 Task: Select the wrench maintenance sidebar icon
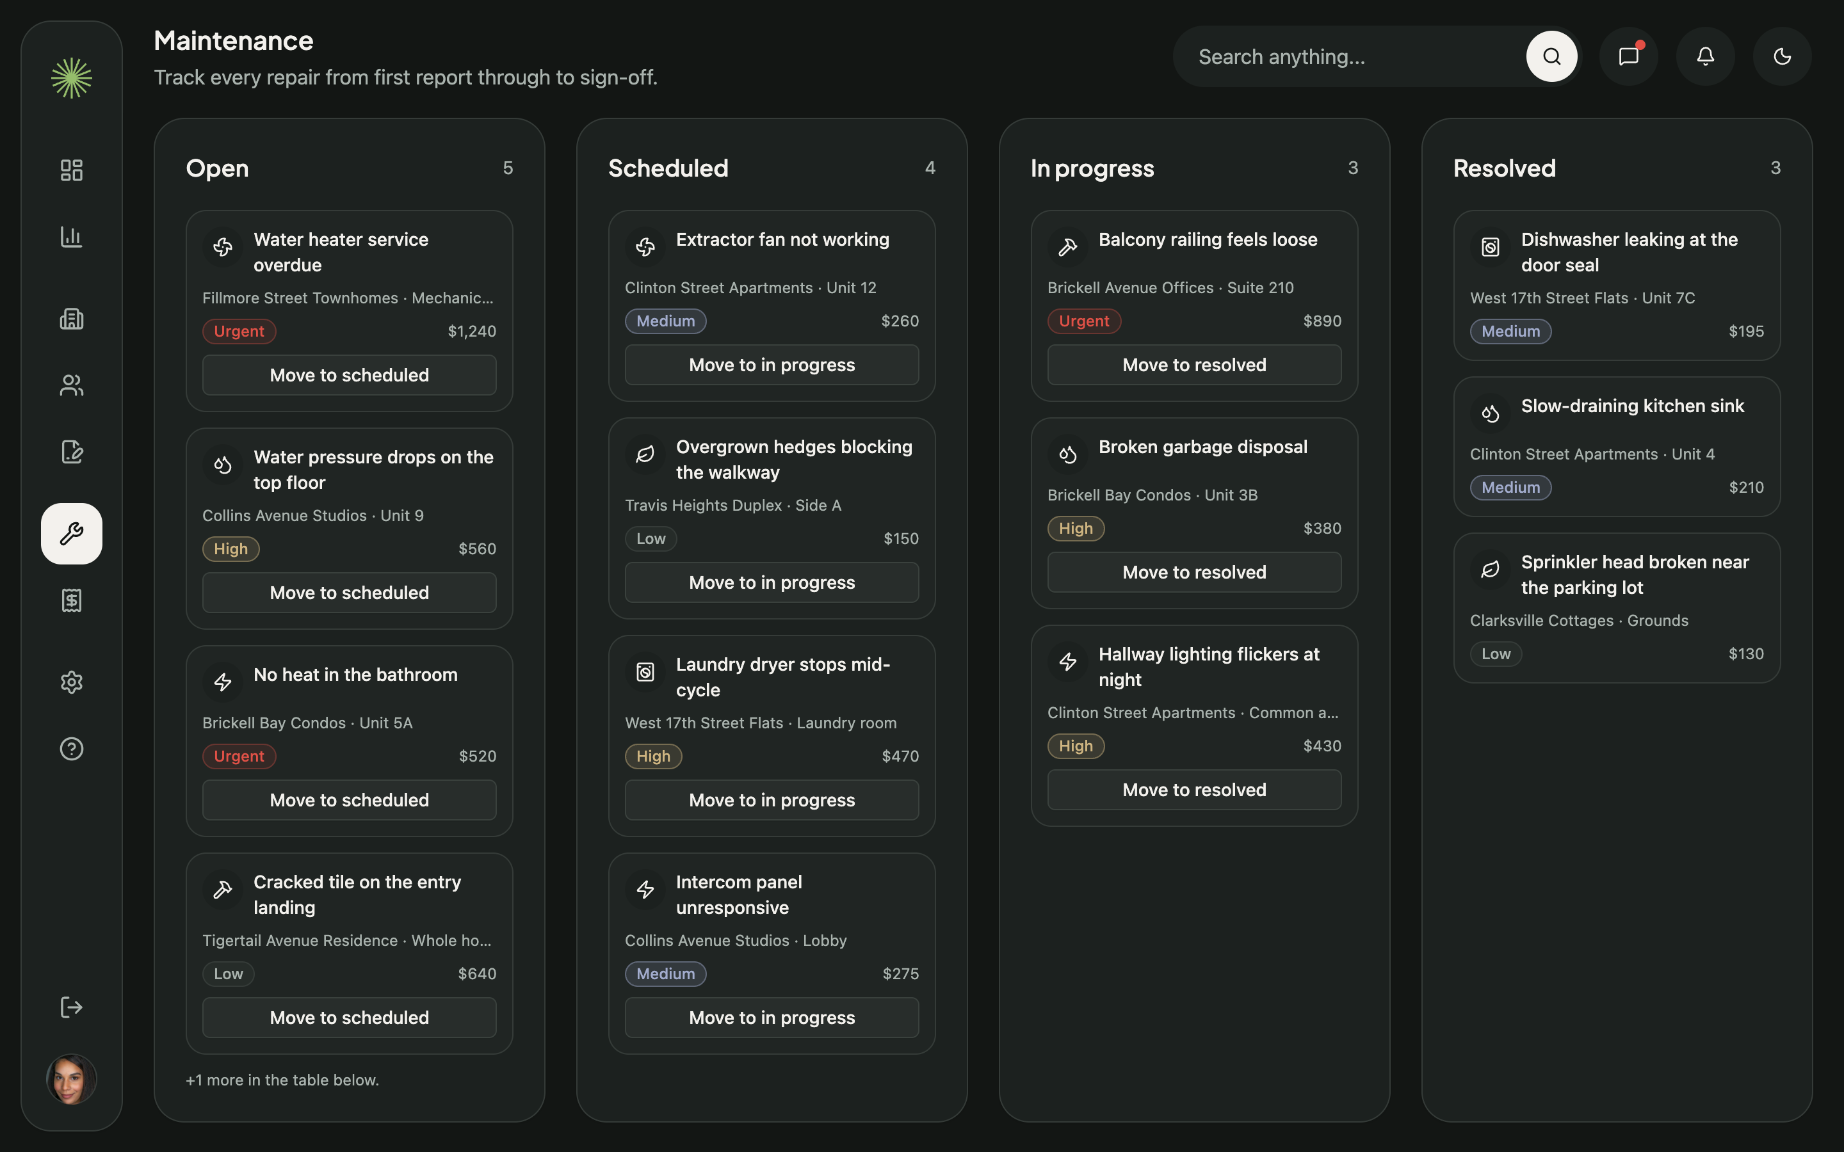[x=72, y=533]
